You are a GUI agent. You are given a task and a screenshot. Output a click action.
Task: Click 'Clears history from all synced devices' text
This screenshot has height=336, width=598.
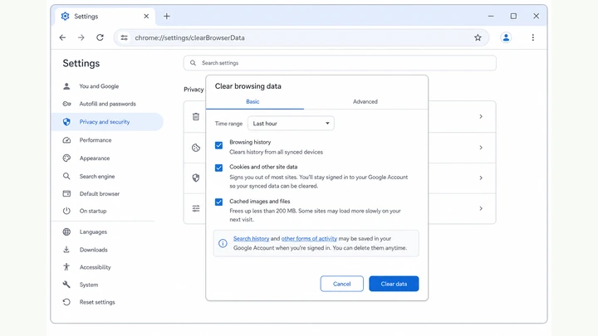[x=276, y=152]
